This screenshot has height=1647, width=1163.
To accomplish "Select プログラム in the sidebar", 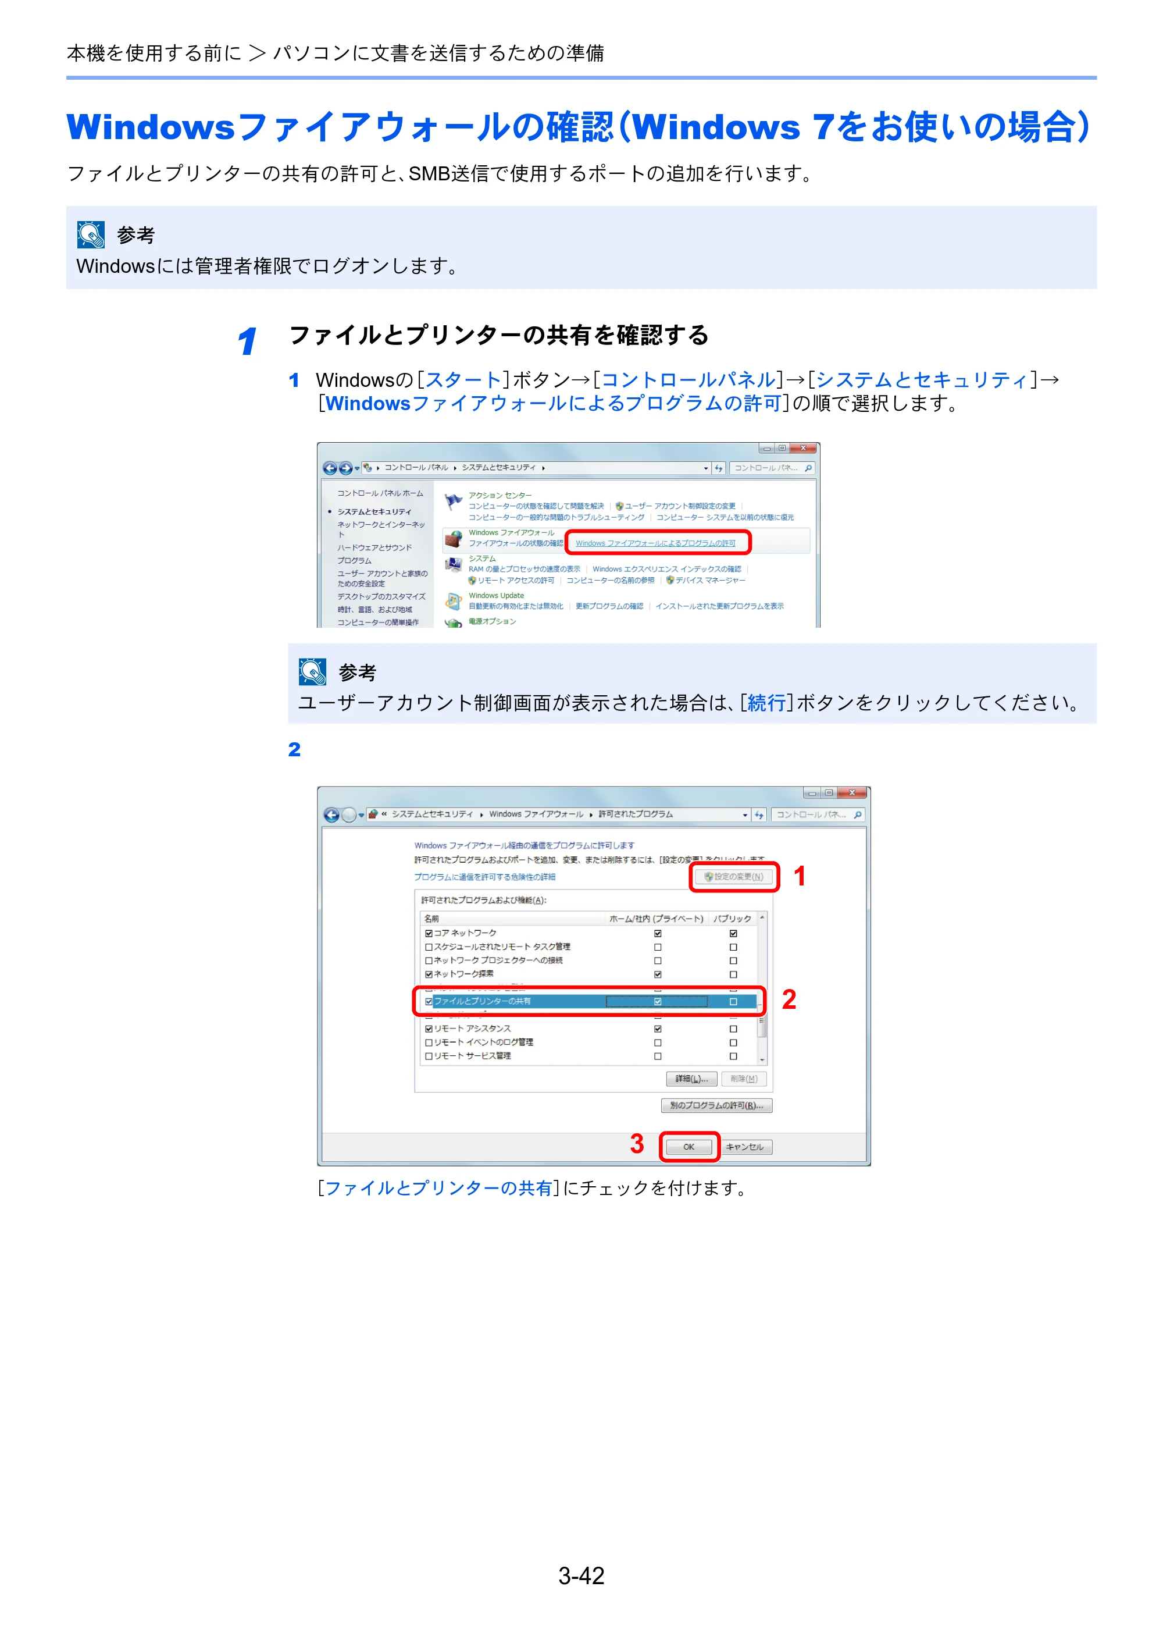I will pyautogui.click(x=354, y=560).
